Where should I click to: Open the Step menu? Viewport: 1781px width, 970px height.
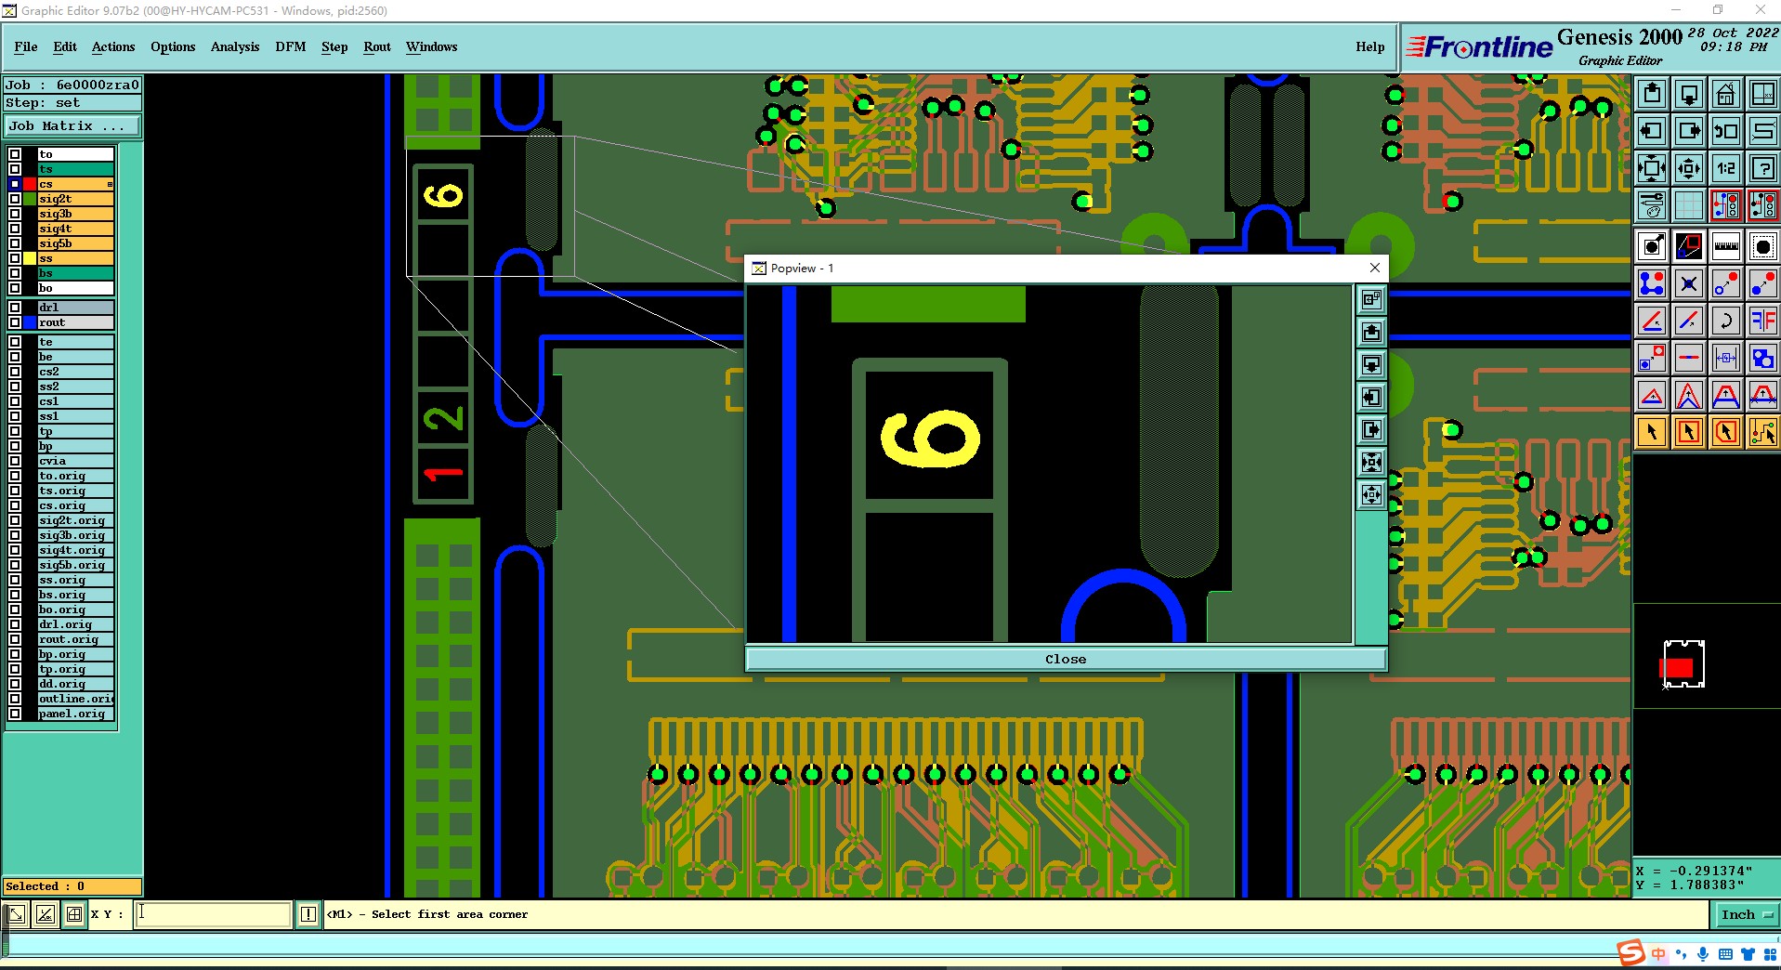(334, 46)
